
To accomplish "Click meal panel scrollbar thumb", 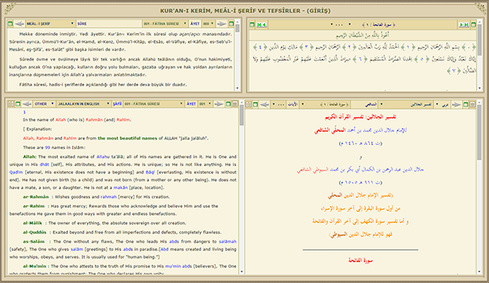I will pos(238,29).
